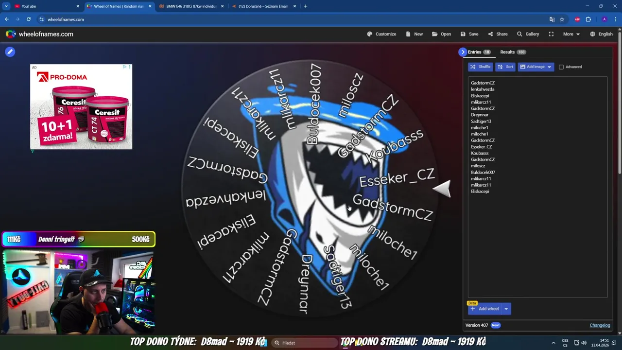
Task: Click the Dreynnar entry in list
Action: (x=480, y=115)
